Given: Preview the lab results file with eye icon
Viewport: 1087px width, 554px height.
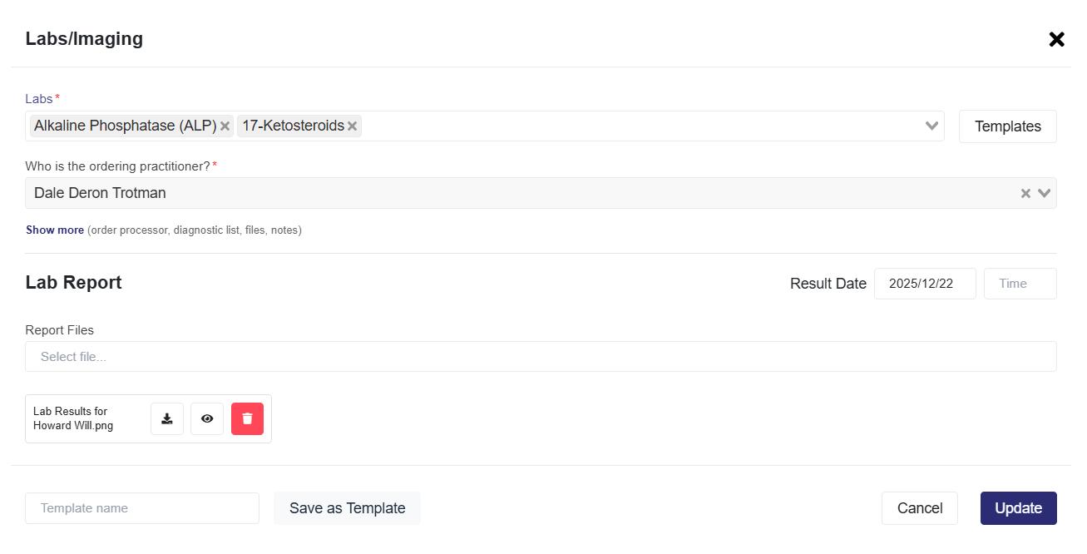Looking at the screenshot, I should point(207,418).
